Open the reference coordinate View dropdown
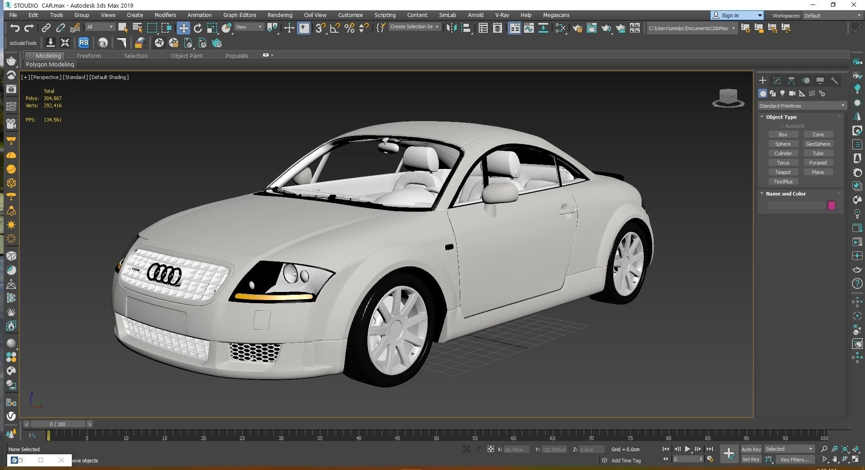Image resolution: width=865 pixels, height=470 pixels. point(249,27)
